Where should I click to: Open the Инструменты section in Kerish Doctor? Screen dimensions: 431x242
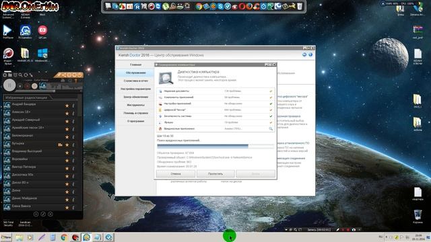click(x=135, y=105)
